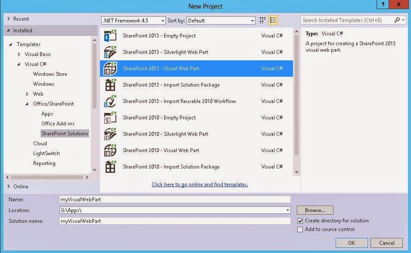Click the OK button
Image resolution: width=411 pixels, height=253 pixels.
pyautogui.click(x=352, y=243)
